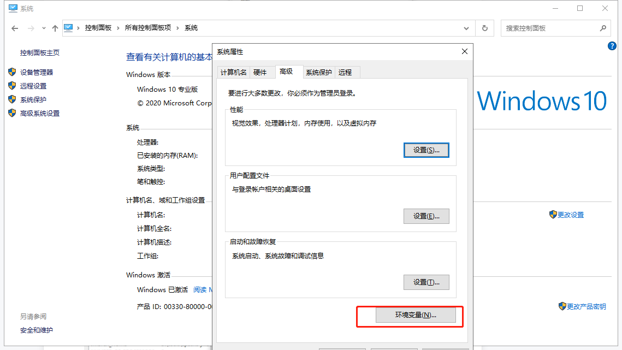Click the computer icon in the address bar
The image size is (622, 350).
(68, 28)
